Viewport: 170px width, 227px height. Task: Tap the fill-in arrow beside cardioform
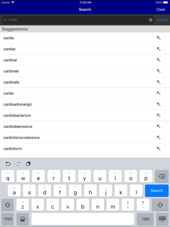pyautogui.click(x=159, y=149)
